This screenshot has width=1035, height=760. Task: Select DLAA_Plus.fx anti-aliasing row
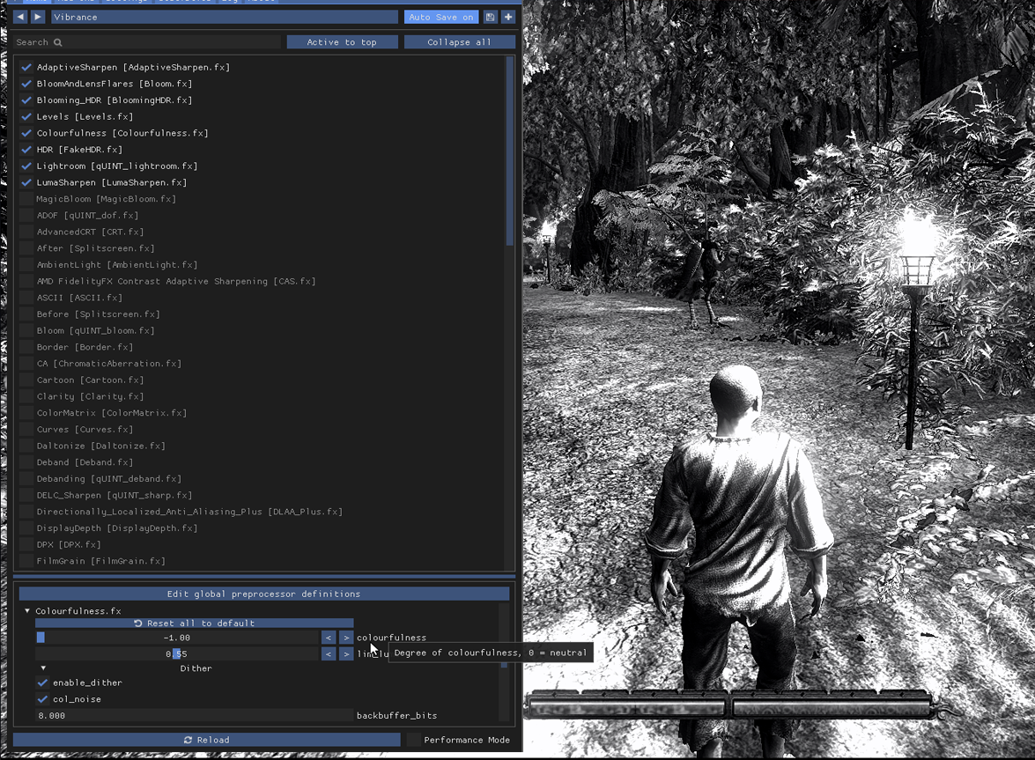pyautogui.click(x=189, y=512)
